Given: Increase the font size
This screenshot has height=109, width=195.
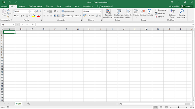Looking at the screenshot, I should click(37, 11).
